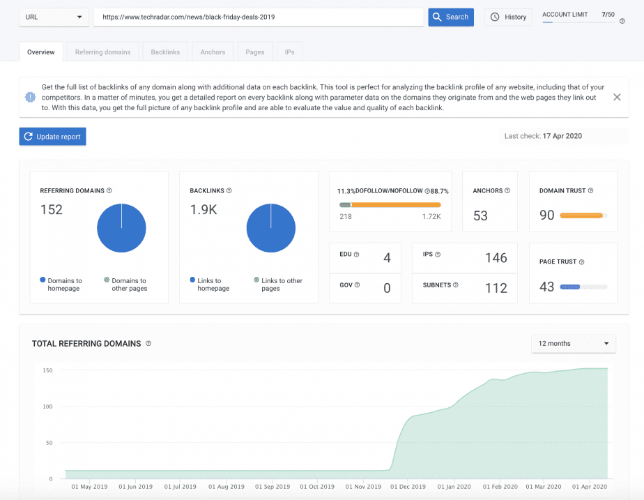Viewport: 644px width, 500px height.
Task: Open the Backlinks tab
Action: 165,52
